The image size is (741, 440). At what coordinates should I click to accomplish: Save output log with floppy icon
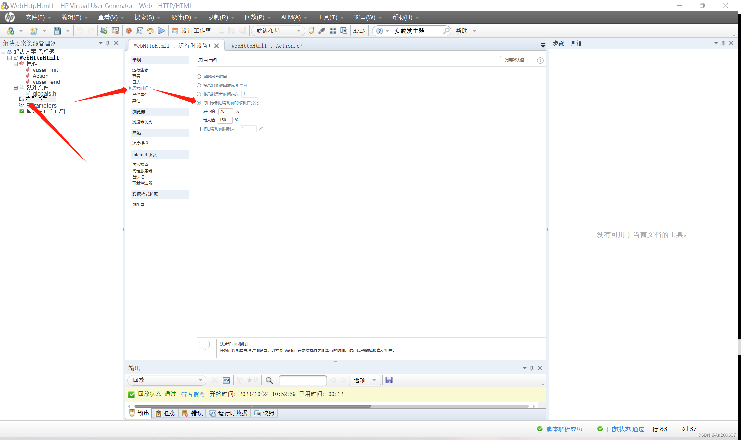[x=389, y=380]
